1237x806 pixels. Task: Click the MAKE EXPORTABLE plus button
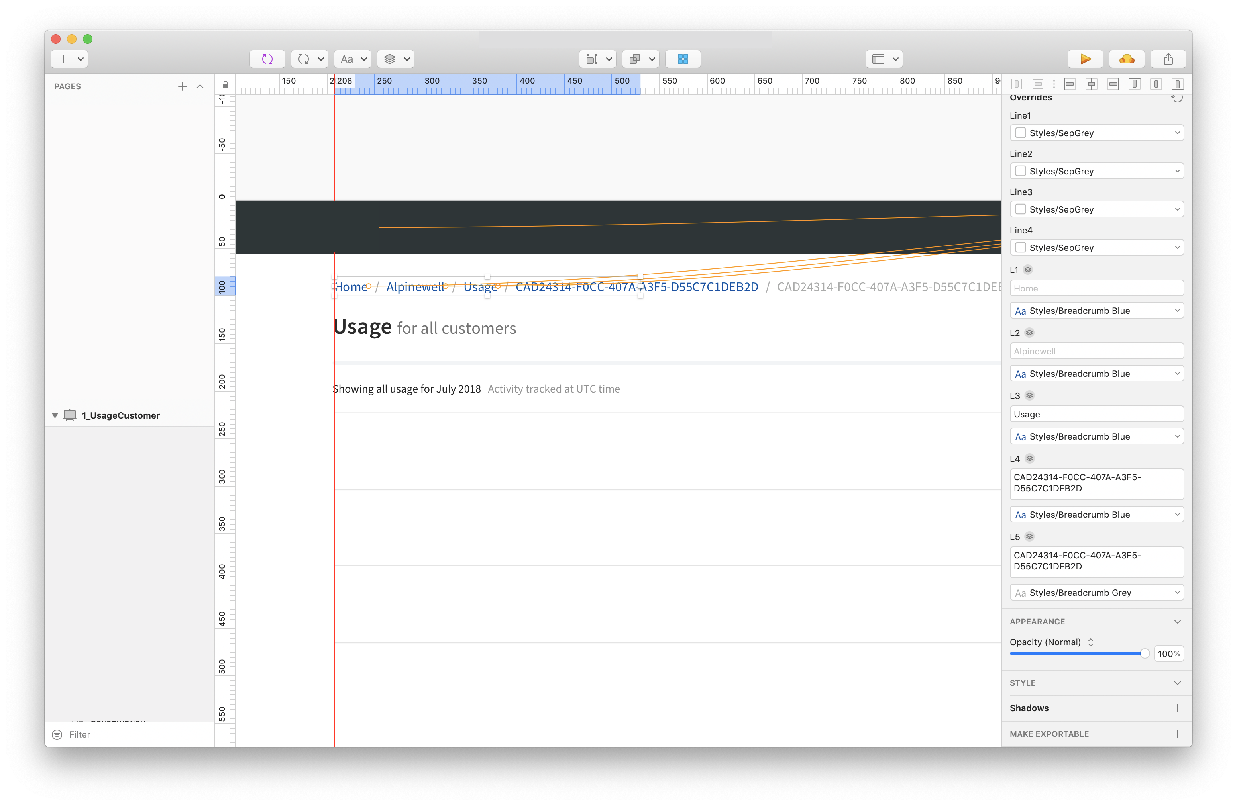(x=1178, y=733)
